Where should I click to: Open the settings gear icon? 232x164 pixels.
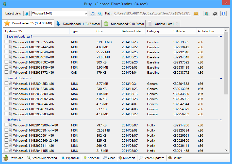click(x=215, y=14)
